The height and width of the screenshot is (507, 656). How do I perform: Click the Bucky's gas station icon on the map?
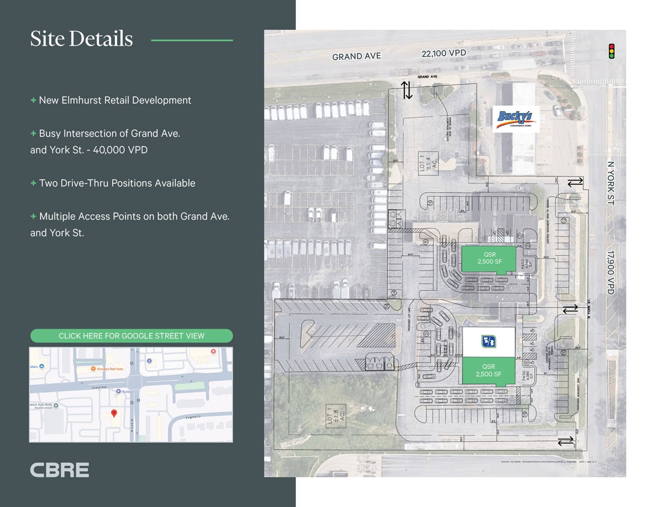[118, 392]
